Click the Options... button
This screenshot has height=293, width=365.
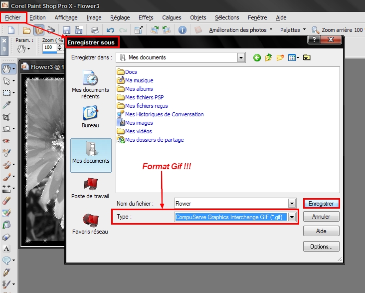(x=321, y=247)
